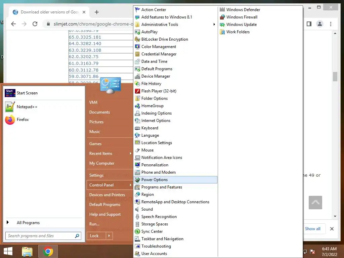This screenshot has height=258, width=344.
Task: Click the user account picture icon
Action: (x=111, y=85)
